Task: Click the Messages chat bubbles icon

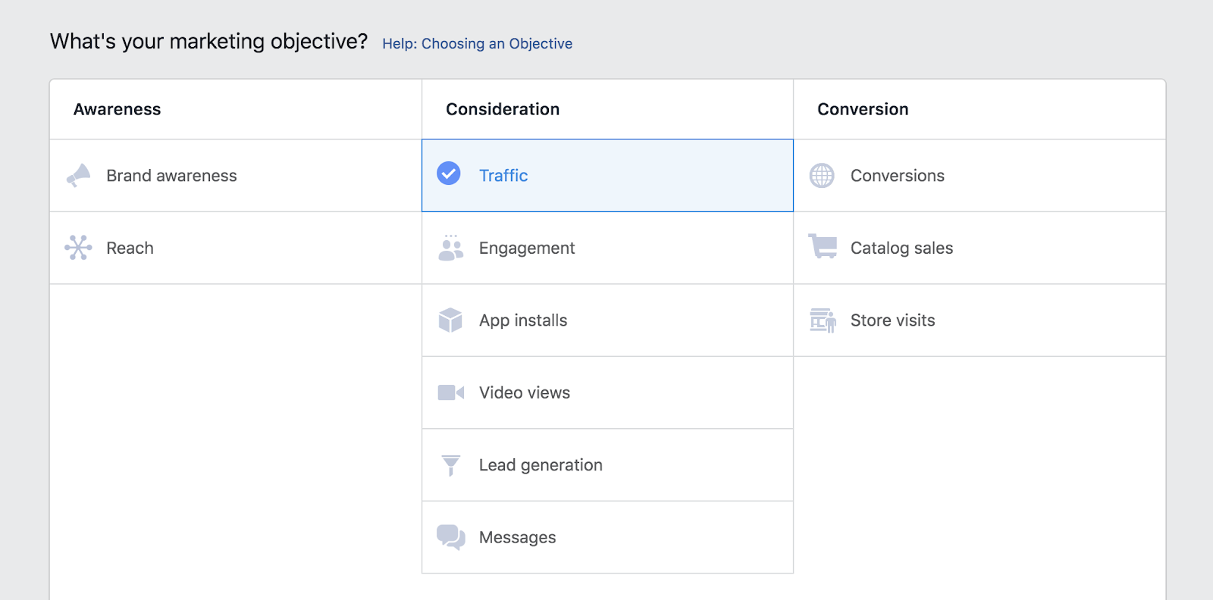Action: click(x=450, y=537)
